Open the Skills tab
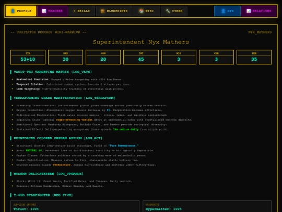Screen dimensions: 282x212 (81, 11)
